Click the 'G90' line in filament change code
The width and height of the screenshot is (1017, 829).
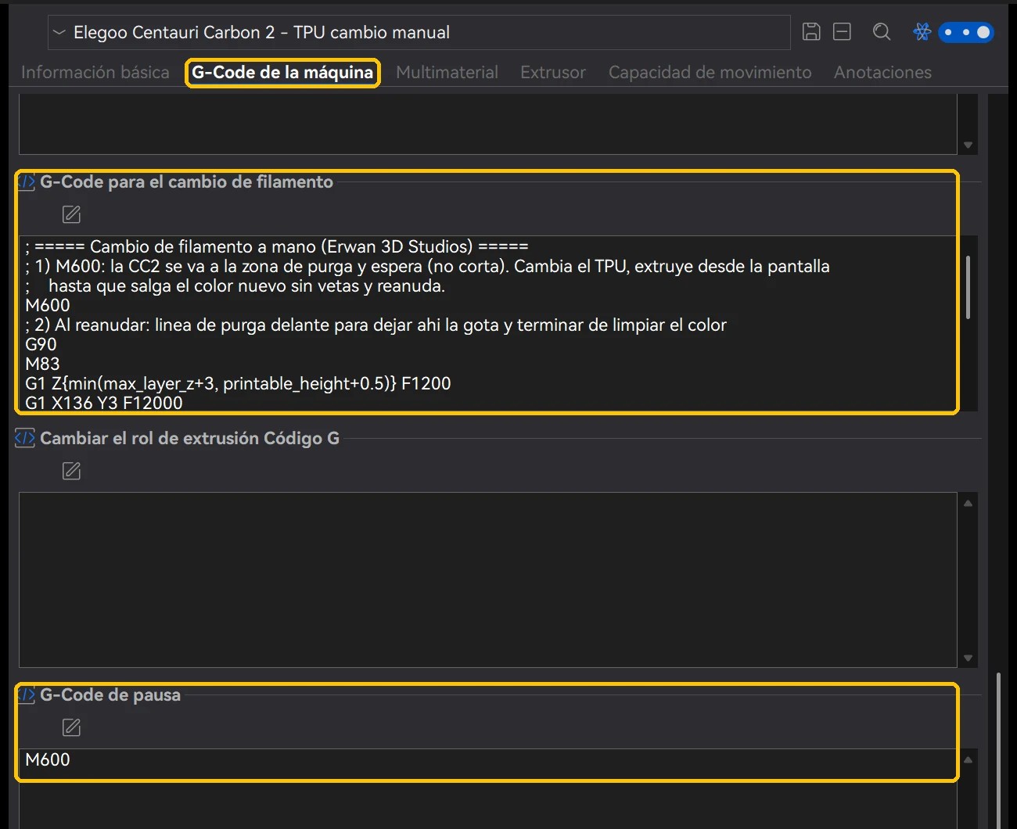pyautogui.click(x=41, y=345)
